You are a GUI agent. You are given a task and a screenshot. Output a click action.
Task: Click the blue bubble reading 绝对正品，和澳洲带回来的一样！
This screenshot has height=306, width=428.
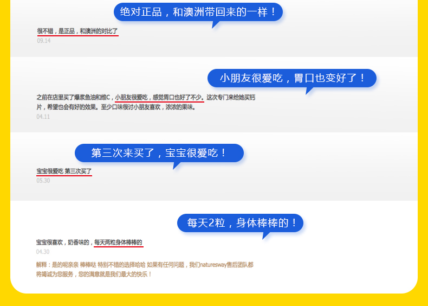[198, 11]
